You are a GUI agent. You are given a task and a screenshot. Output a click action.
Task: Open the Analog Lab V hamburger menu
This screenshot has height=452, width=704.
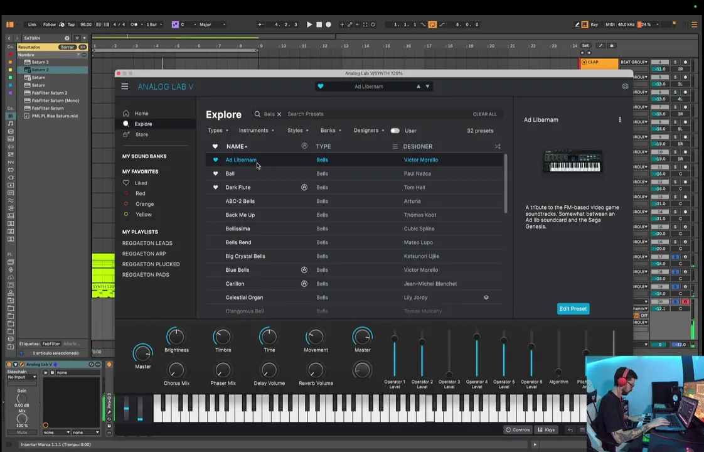pyautogui.click(x=125, y=86)
